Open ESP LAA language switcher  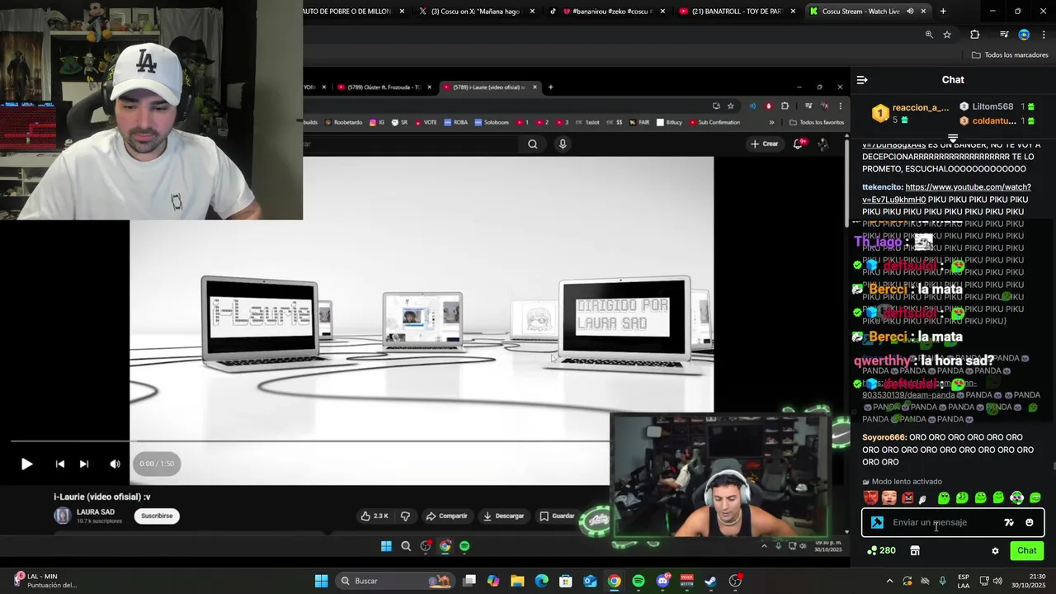coord(964,581)
